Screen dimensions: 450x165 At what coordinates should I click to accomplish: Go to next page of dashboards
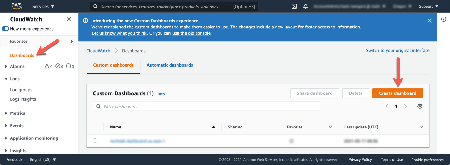click(x=405, y=106)
